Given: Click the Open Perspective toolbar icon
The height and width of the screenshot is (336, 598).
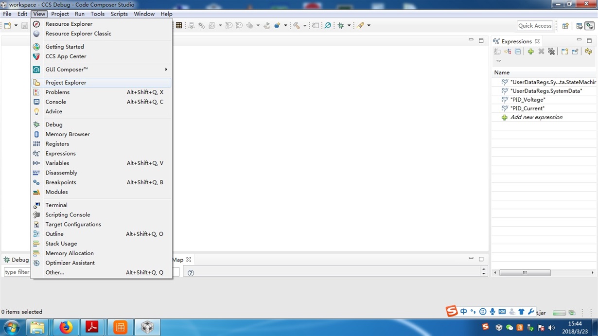Looking at the screenshot, I should click(565, 26).
